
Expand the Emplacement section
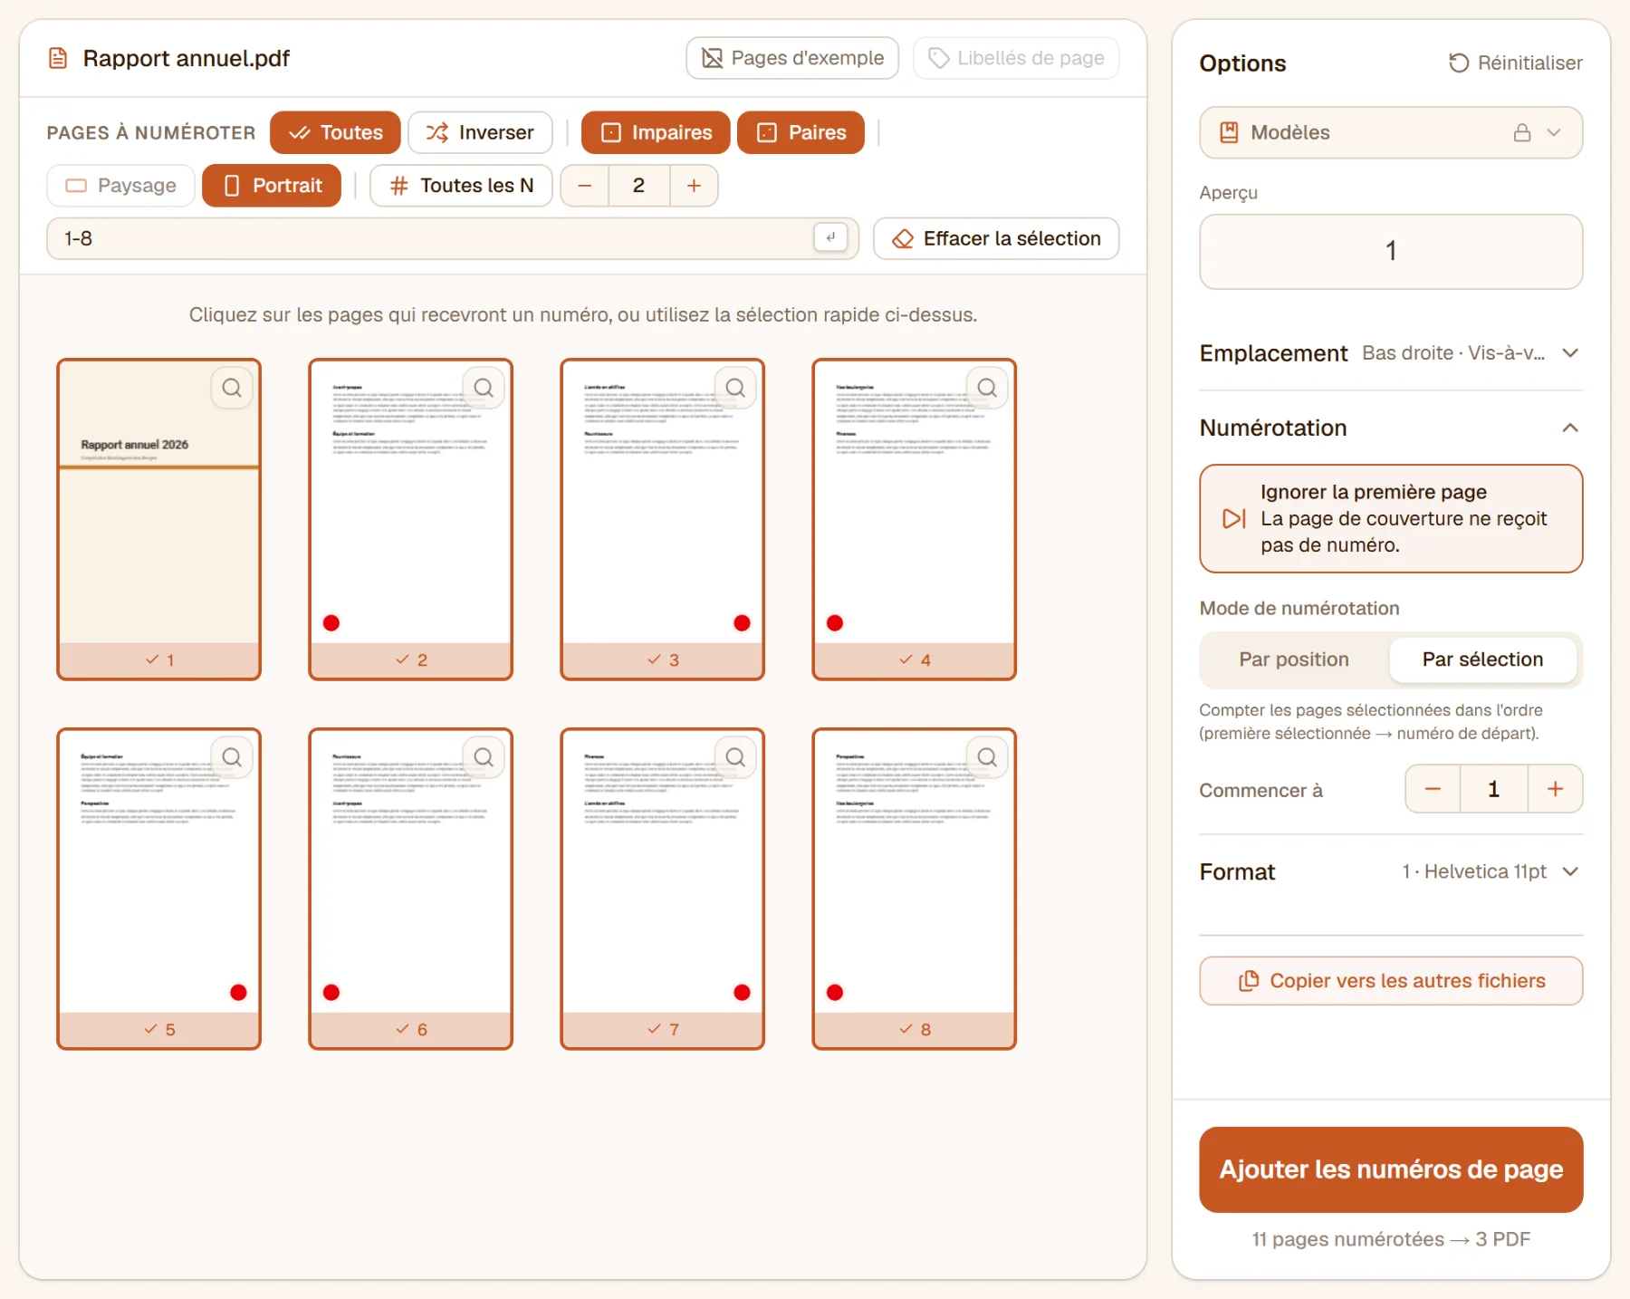1391,353
